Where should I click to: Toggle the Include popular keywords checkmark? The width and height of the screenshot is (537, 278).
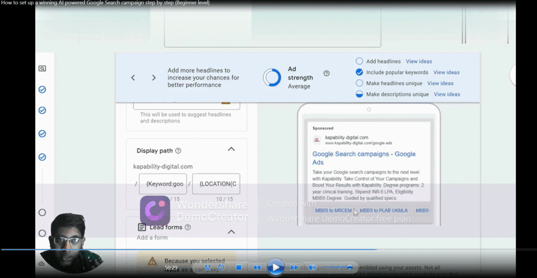tap(359, 72)
